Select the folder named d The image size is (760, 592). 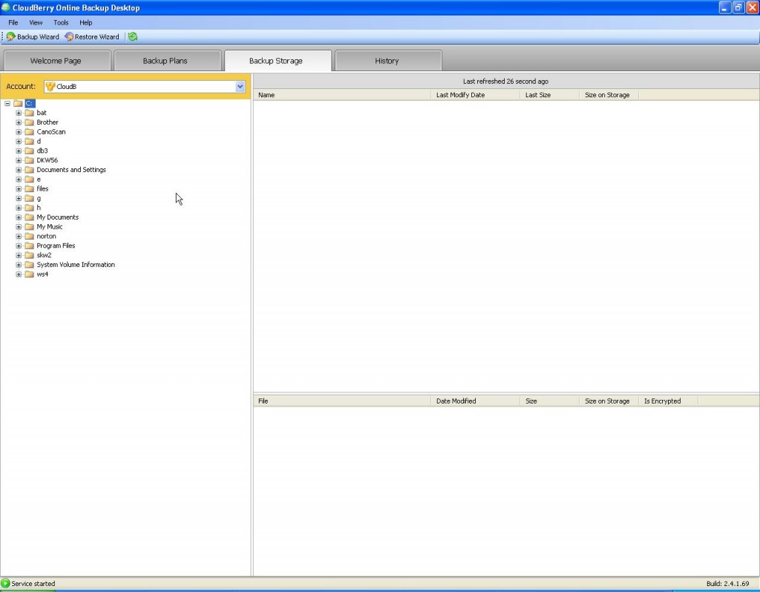(39, 142)
